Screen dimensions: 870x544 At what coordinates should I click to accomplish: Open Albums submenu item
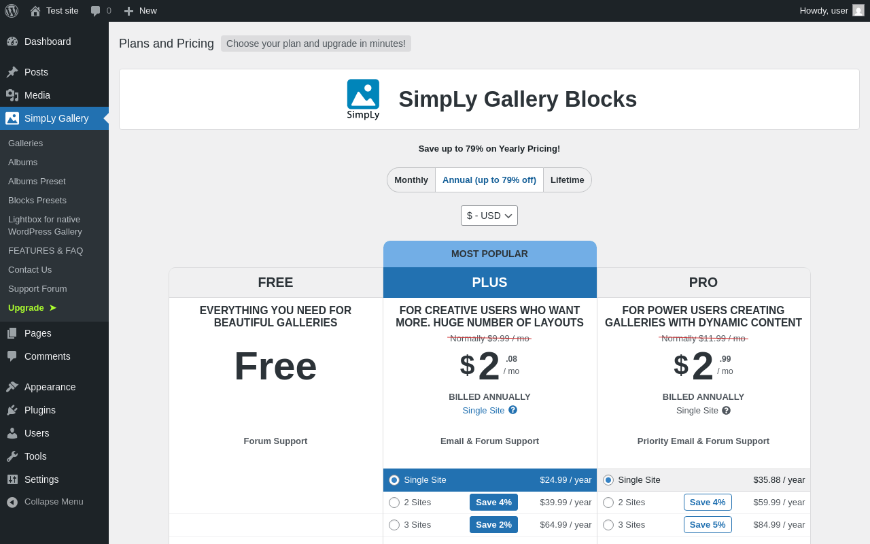click(x=54, y=163)
